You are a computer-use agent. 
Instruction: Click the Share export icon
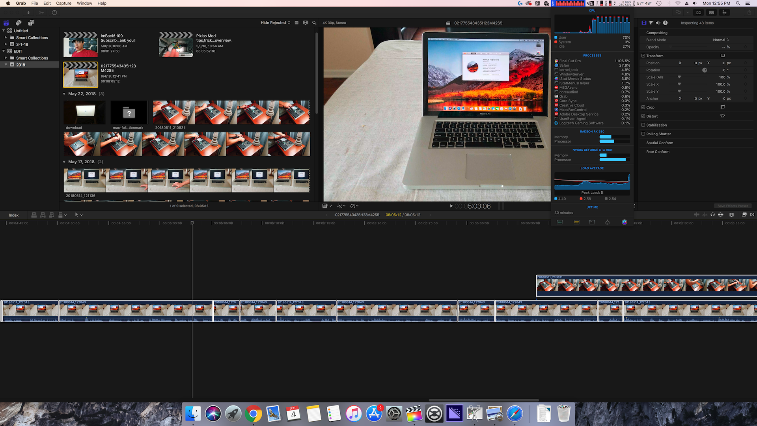tap(749, 13)
